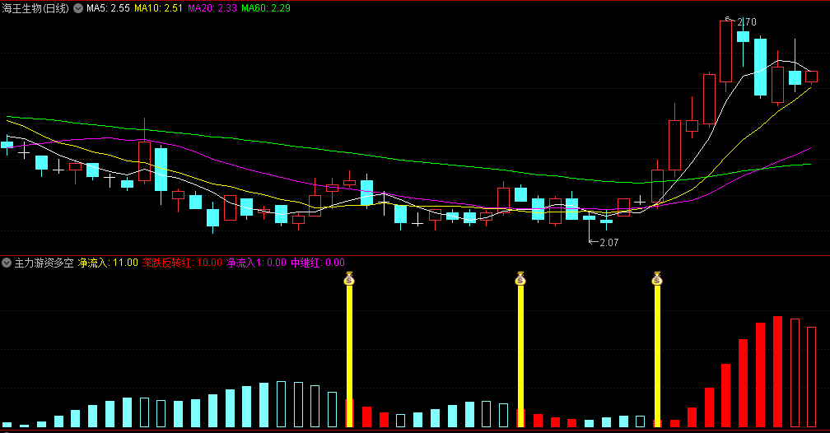
Task: Click the 净流入: 11.00 value
Action: pyautogui.click(x=108, y=263)
